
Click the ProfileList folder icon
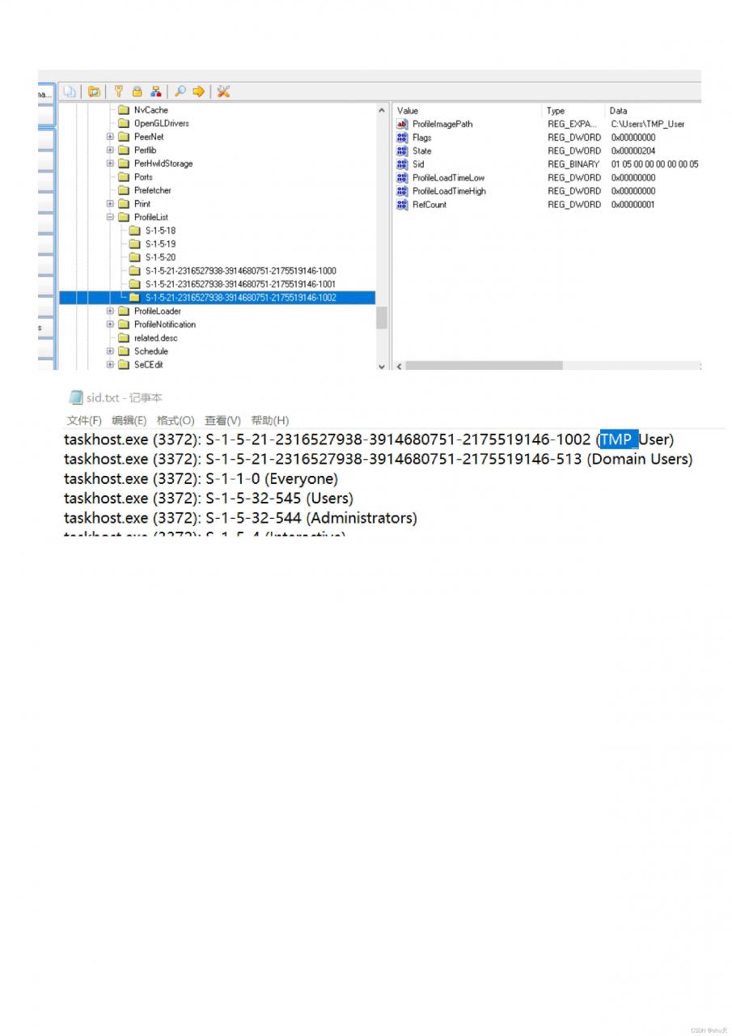pyautogui.click(x=124, y=217)
